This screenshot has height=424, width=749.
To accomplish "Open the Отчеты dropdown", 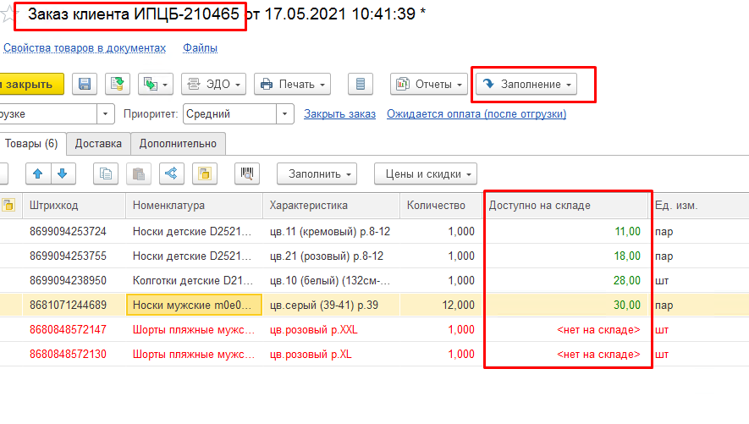I will [429, 84].
